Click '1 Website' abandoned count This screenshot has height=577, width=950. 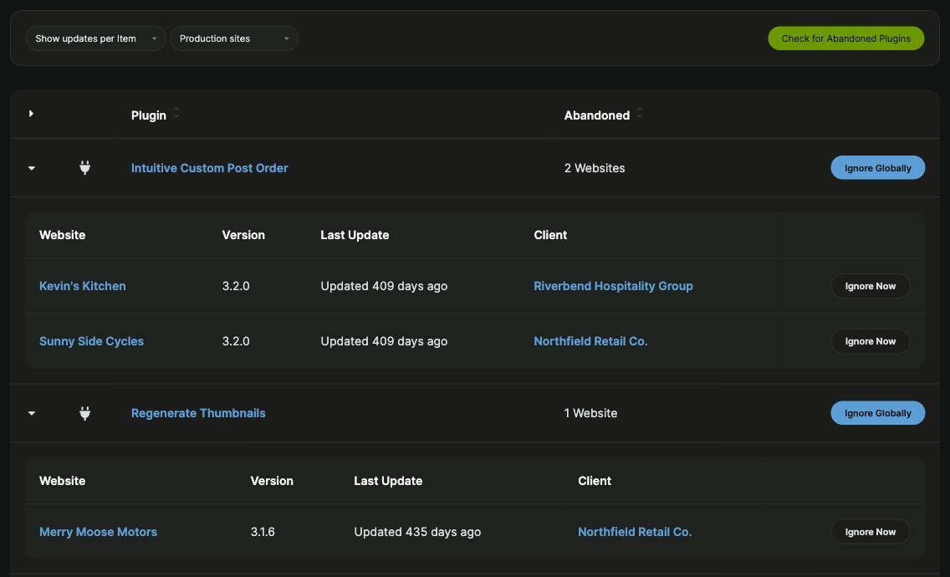[590, 413]
